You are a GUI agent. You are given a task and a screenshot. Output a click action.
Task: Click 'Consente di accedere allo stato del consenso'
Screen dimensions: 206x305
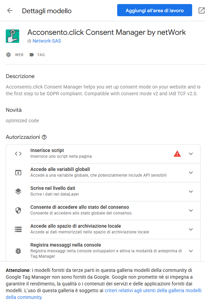pyautogui.click(x=80, y=207)
